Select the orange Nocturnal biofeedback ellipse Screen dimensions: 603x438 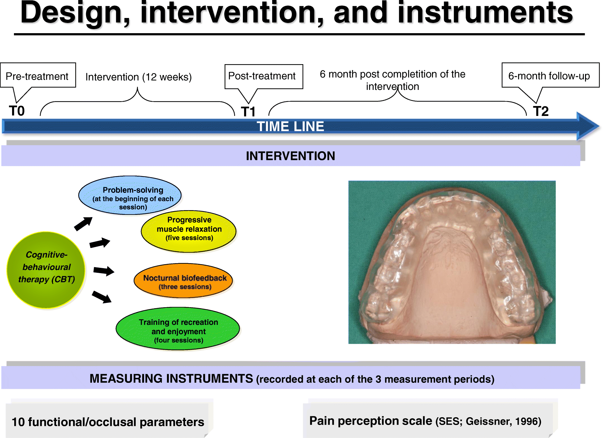183,281
